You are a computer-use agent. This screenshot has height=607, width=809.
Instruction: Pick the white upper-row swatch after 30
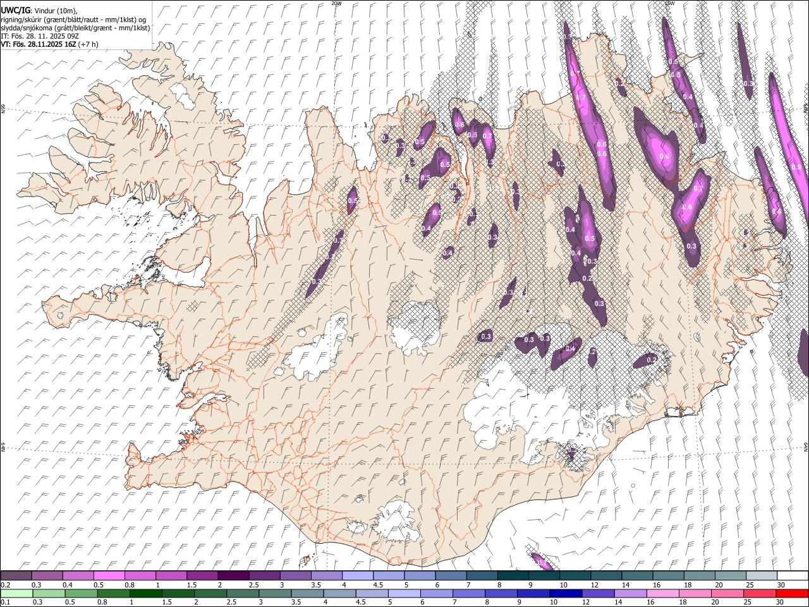792,576
